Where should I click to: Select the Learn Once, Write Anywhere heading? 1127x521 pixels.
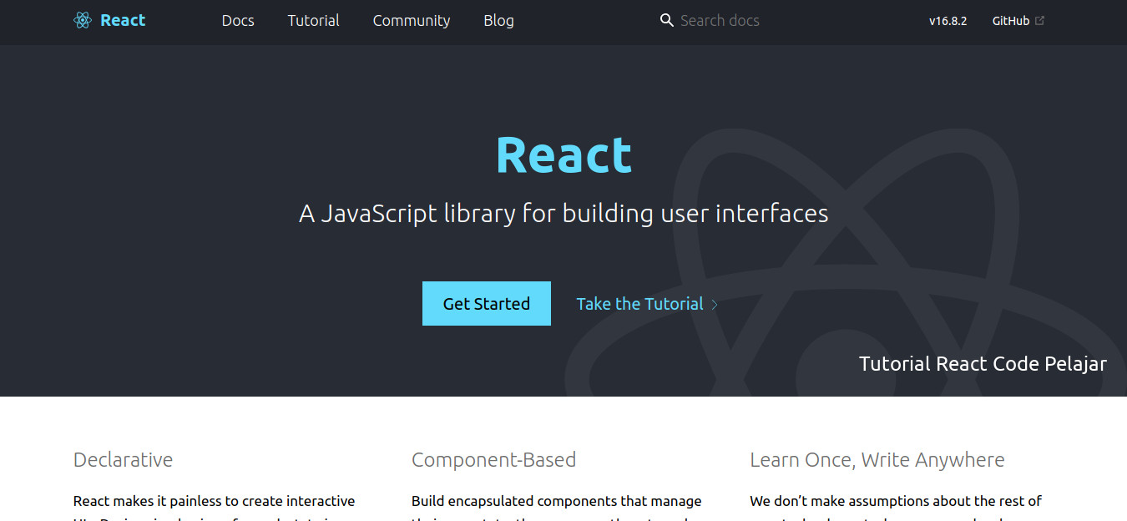point(877,460)
